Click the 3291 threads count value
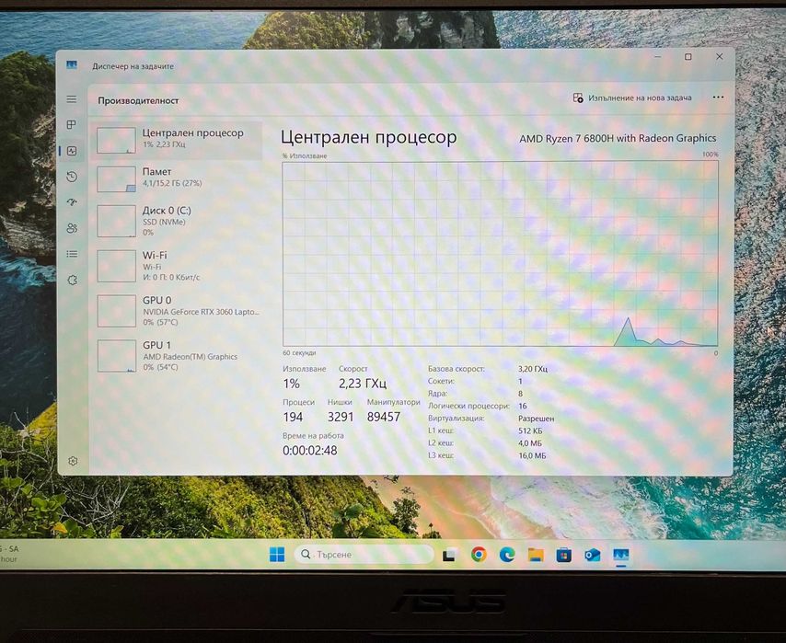This screenshot has width=786, height=643. click(341, 417)
